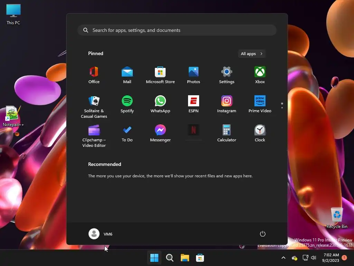354x266 pixels.
Task: Open the Photos app
Action: pos(194,75)
